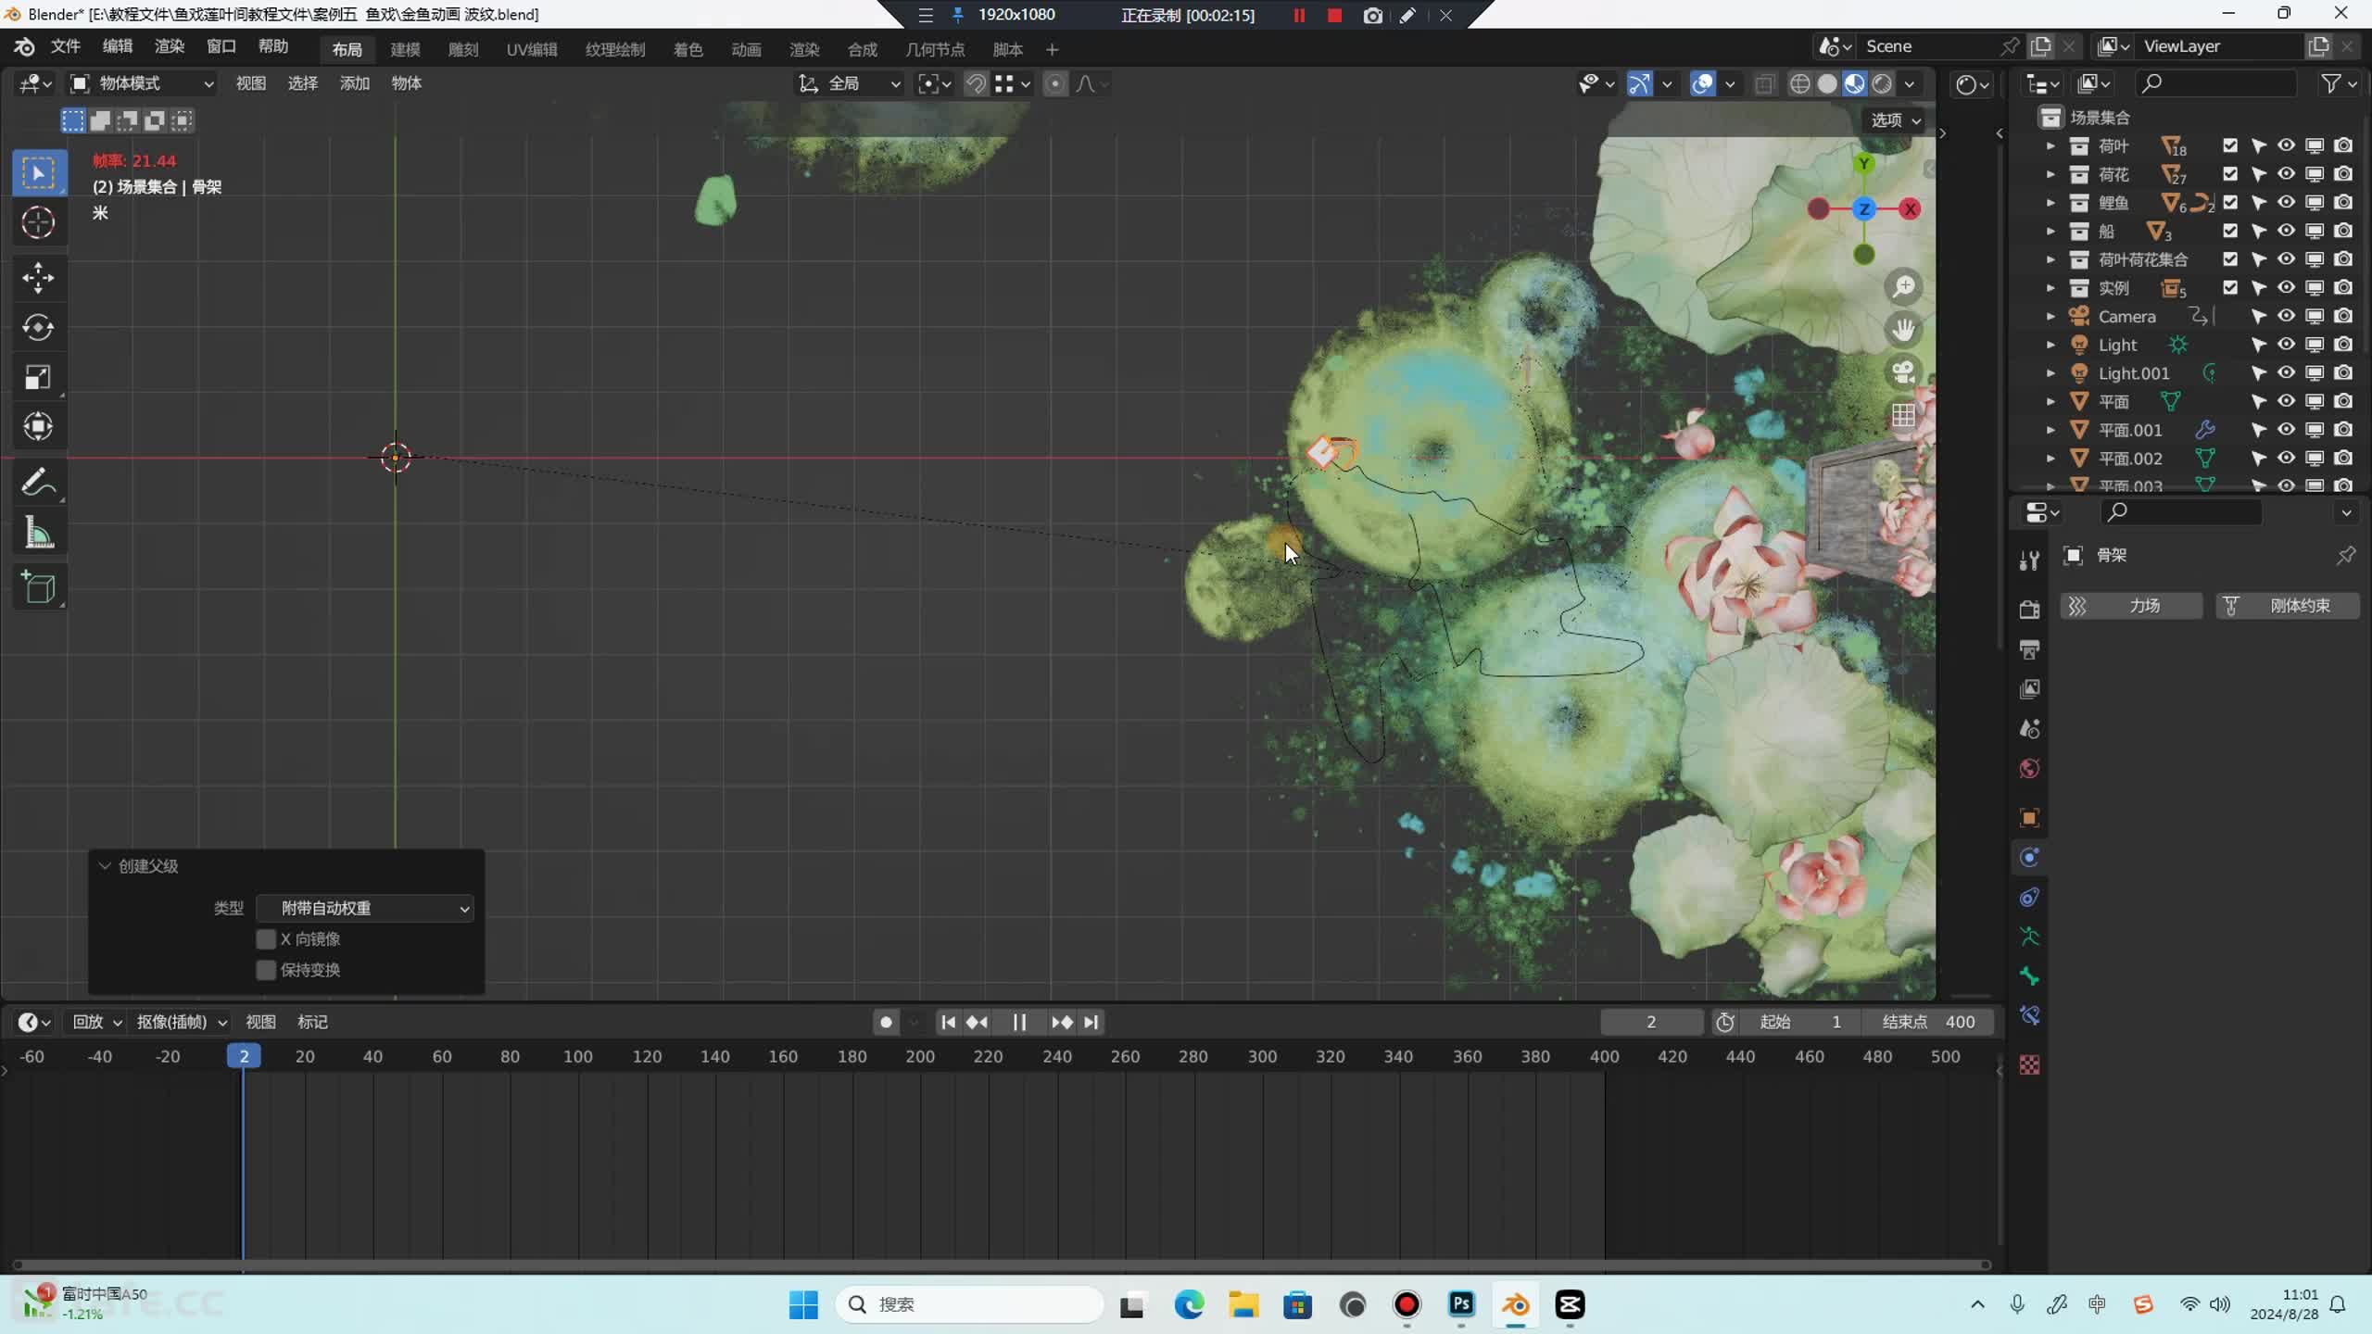The width and height of the screenshot is (2372, 1334).
Task: Open the 回放 playback dropdown
Action: (x=97, y=1022)
